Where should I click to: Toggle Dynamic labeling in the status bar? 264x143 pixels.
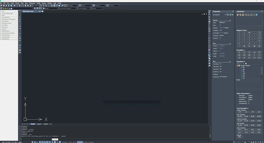[x=89, y=142]
